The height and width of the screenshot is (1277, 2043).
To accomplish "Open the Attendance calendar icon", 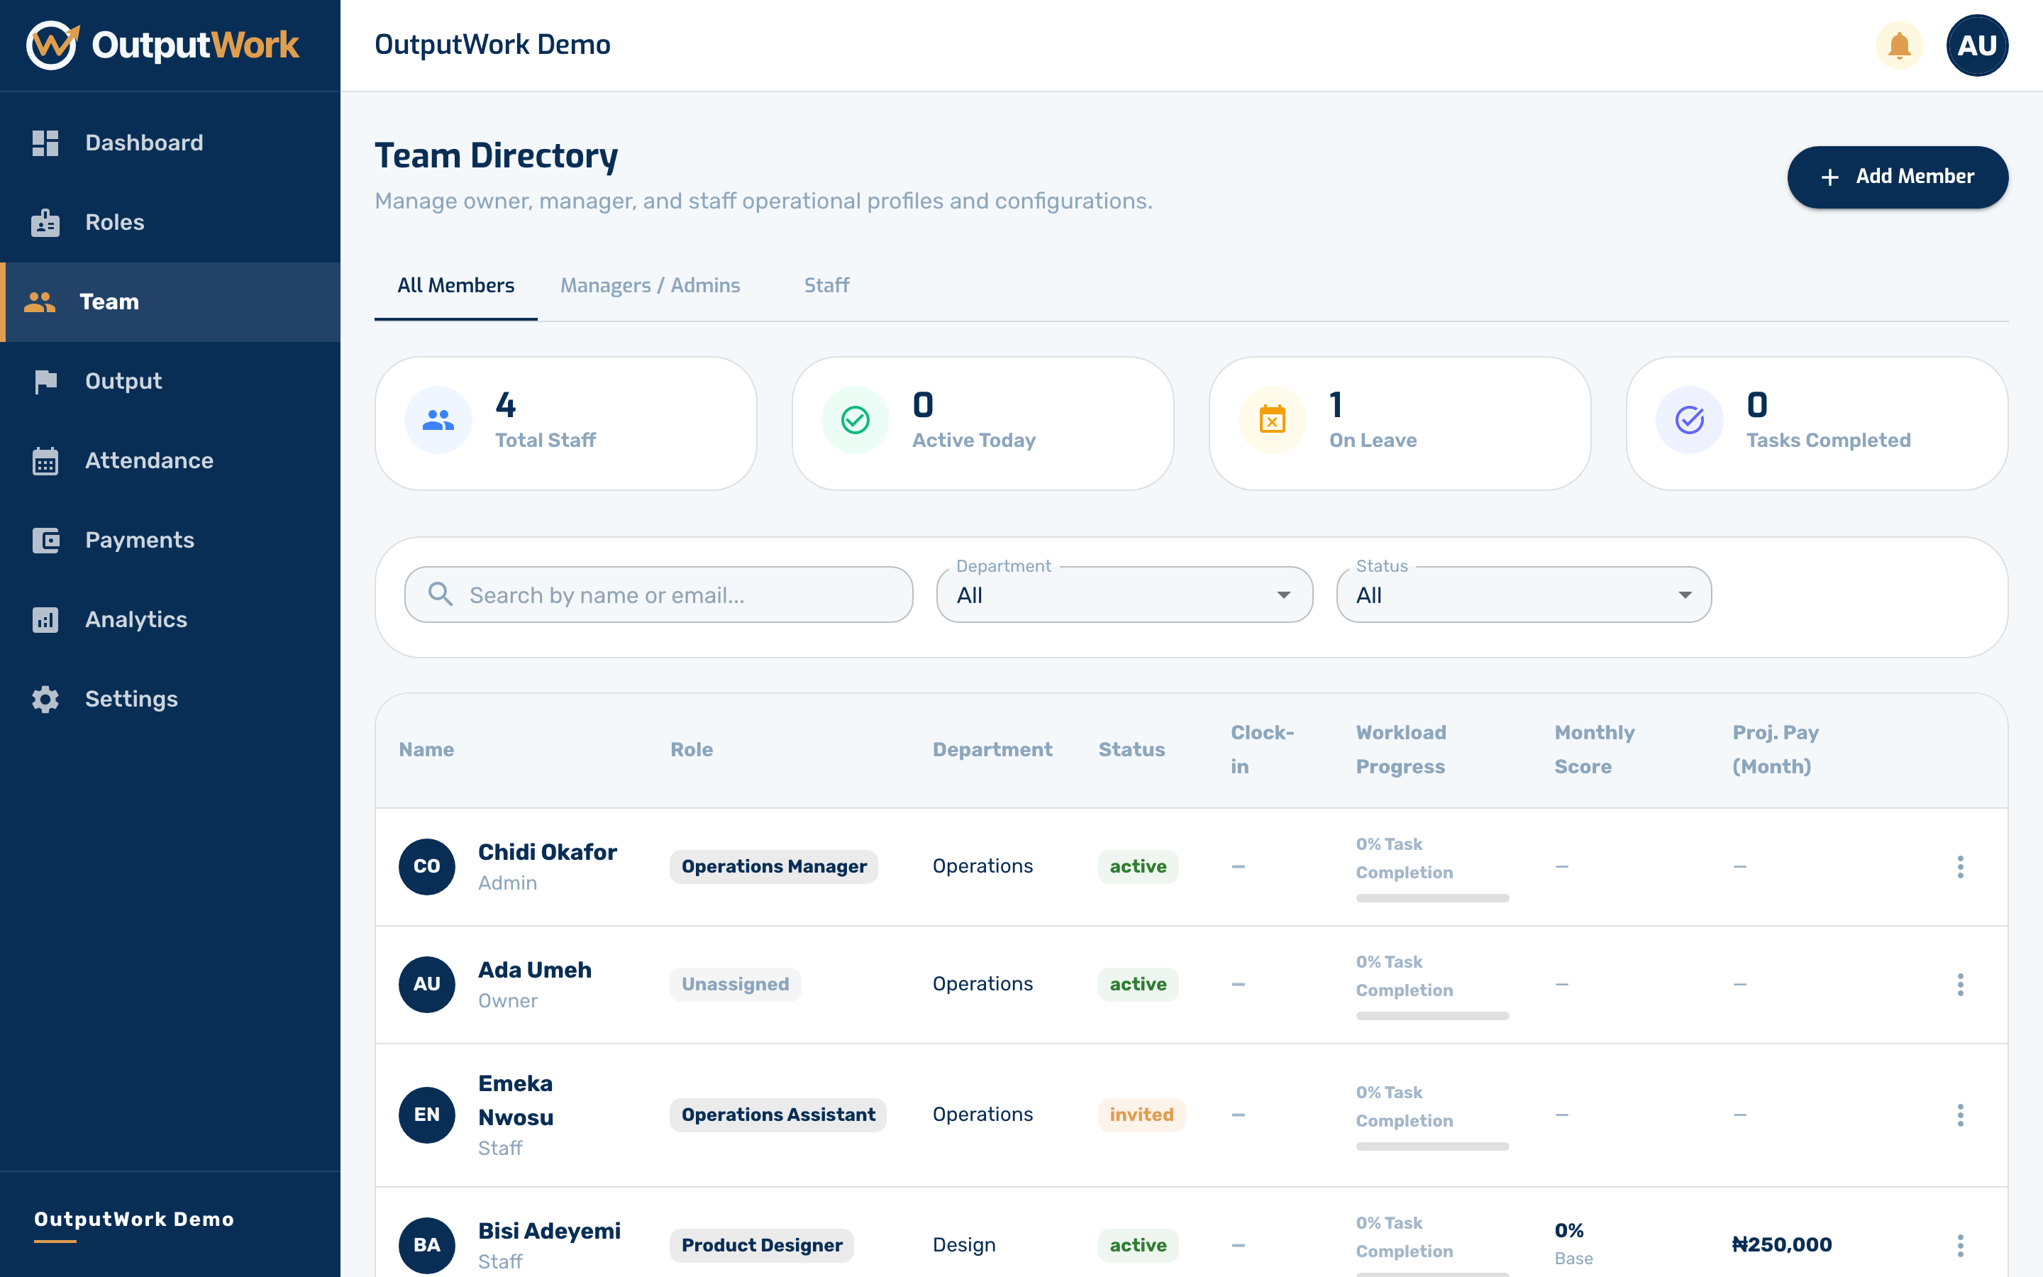I will [45, 460].
